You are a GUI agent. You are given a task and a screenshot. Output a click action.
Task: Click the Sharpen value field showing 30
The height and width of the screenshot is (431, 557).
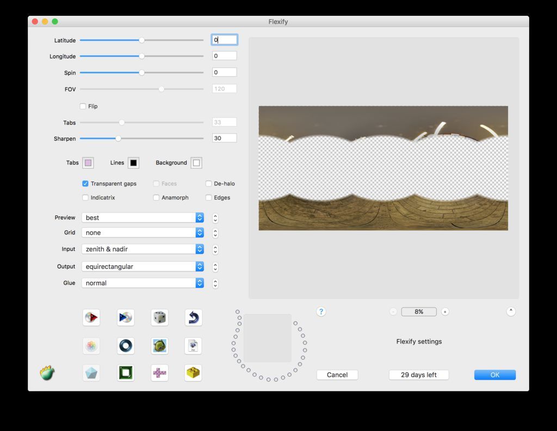point(225,138)
